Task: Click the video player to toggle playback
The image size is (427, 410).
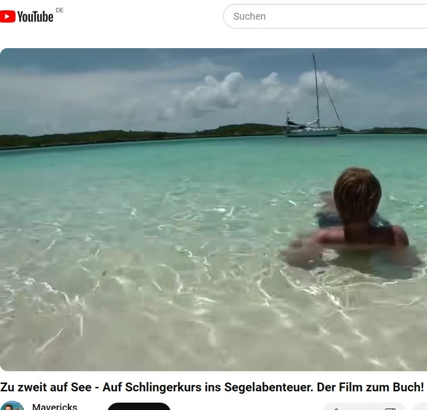Action: click(213, 210)
